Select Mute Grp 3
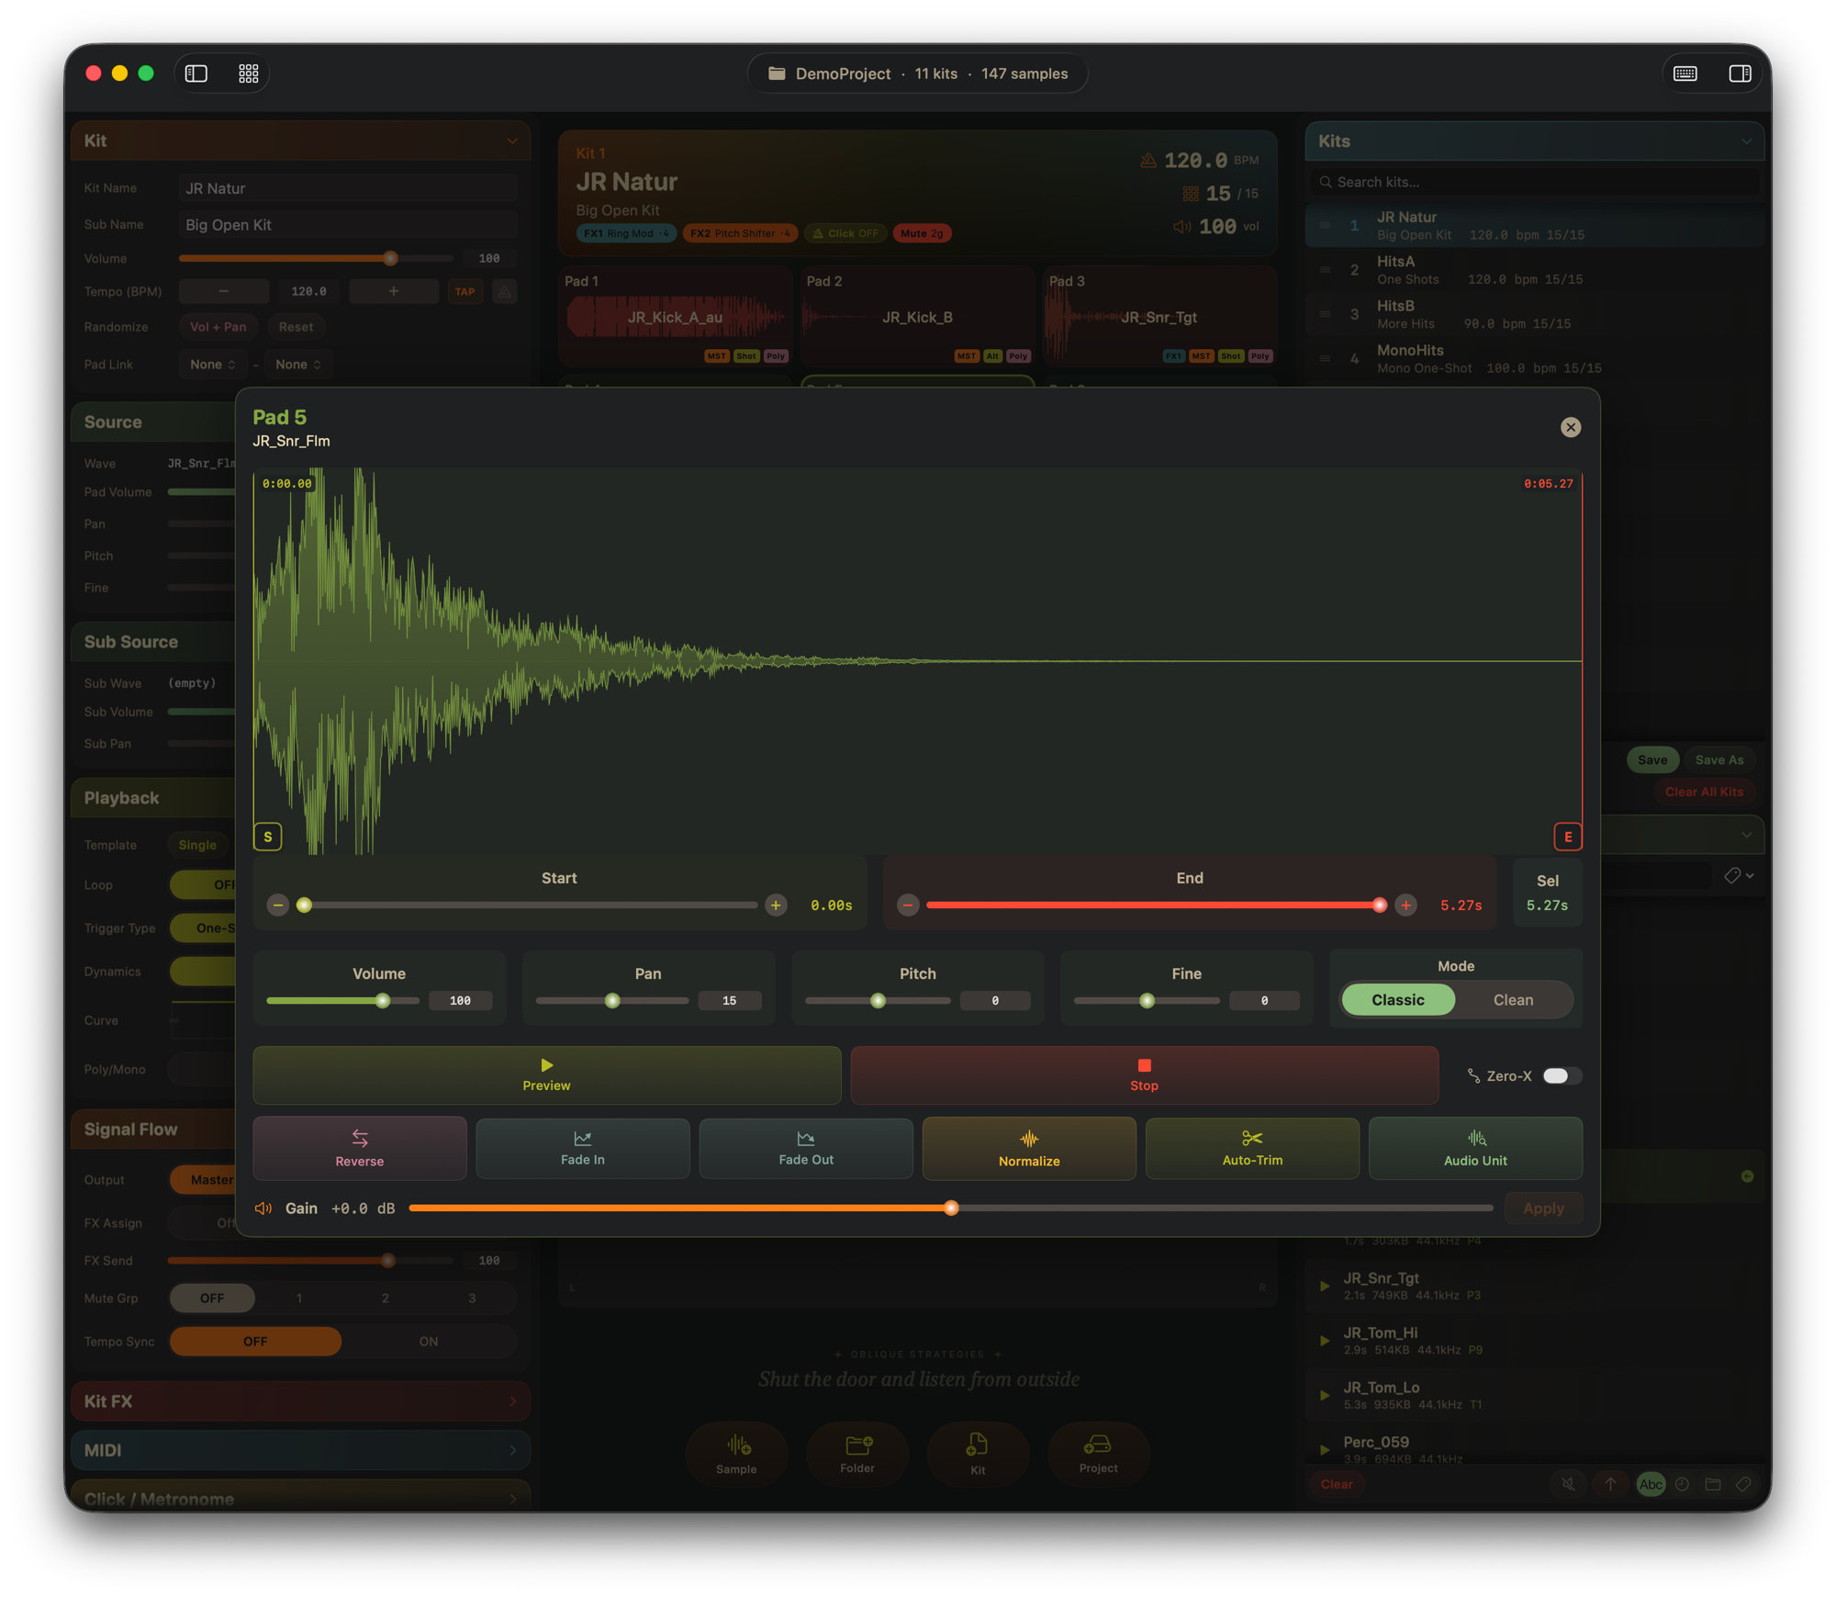The height and width of the screenshot is (1597, 1836). point(472,1299)
